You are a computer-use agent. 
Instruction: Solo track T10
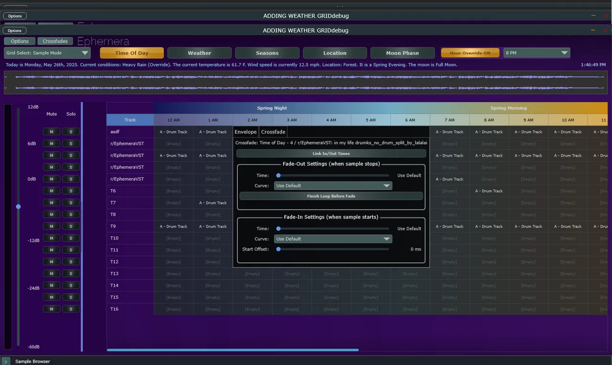(x=71, y=238)
